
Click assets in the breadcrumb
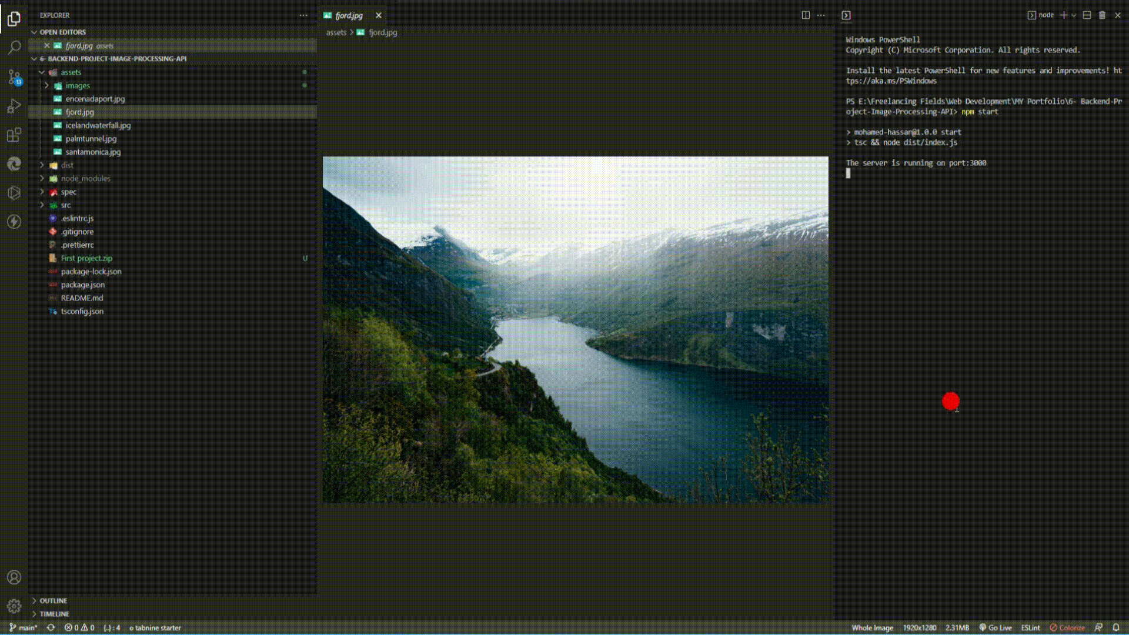click(336, 32)
